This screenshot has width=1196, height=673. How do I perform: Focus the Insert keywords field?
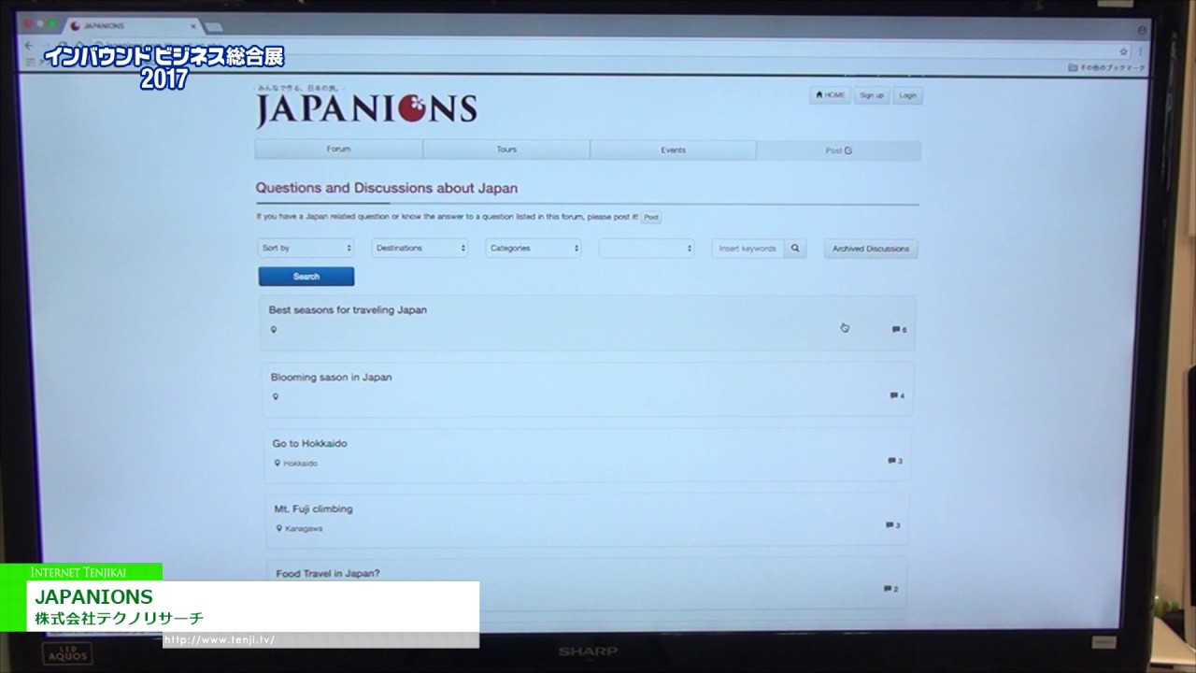747,249
